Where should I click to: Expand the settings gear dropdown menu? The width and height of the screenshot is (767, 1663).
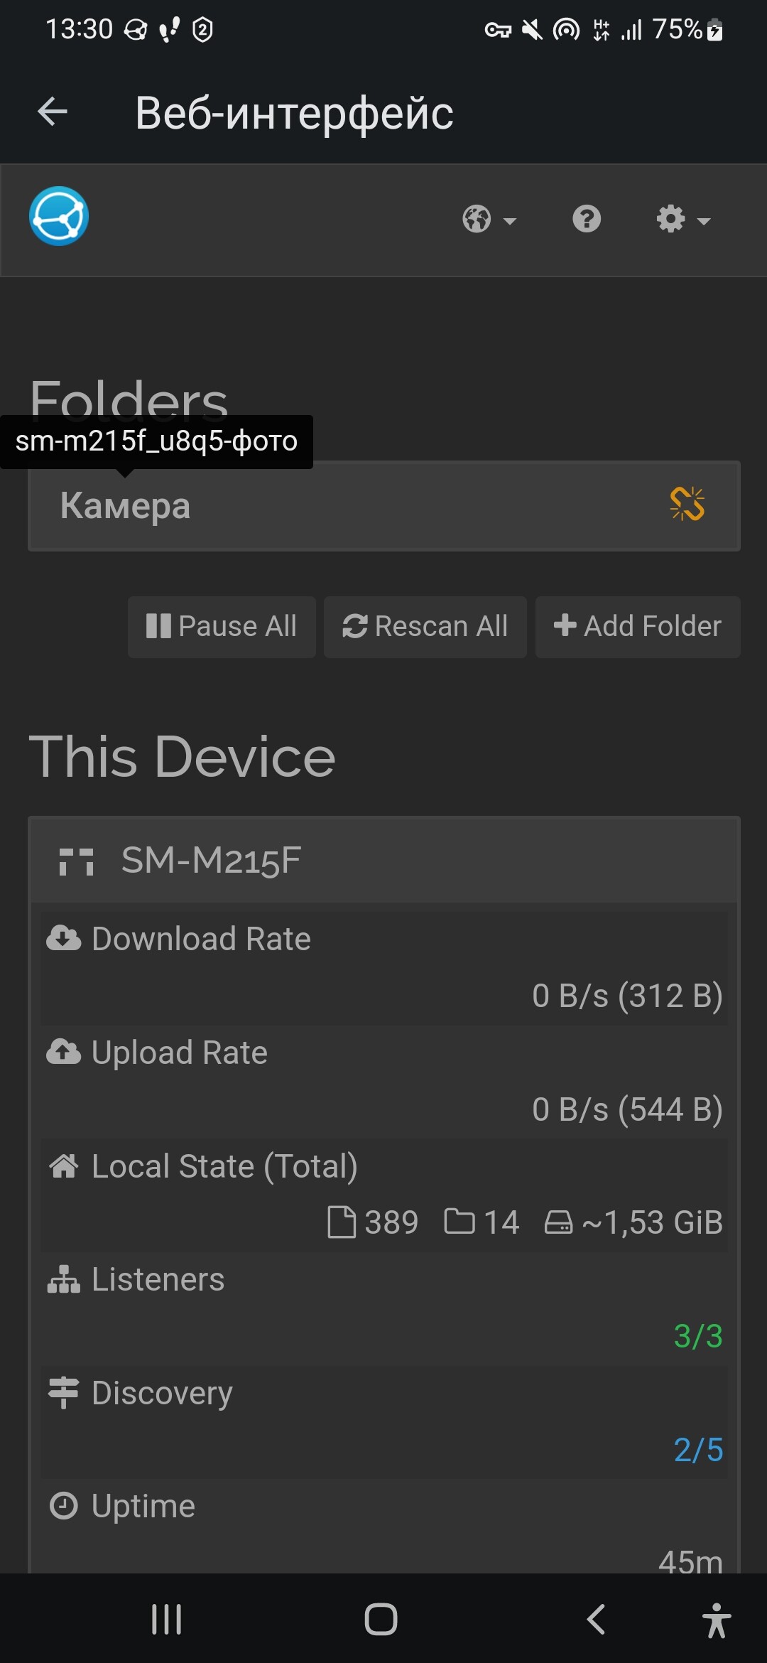pos(682,220)
